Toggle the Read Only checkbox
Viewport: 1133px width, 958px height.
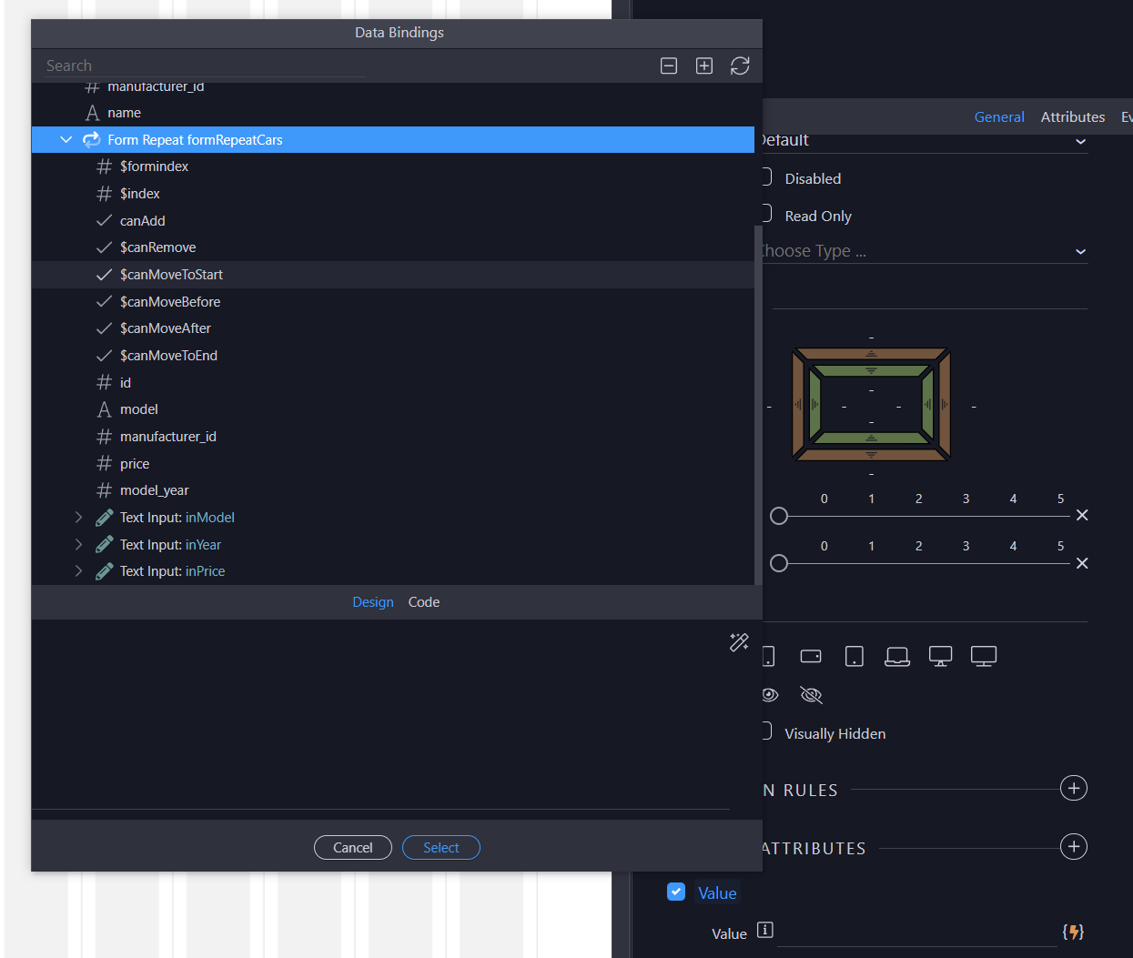(767, 215)
